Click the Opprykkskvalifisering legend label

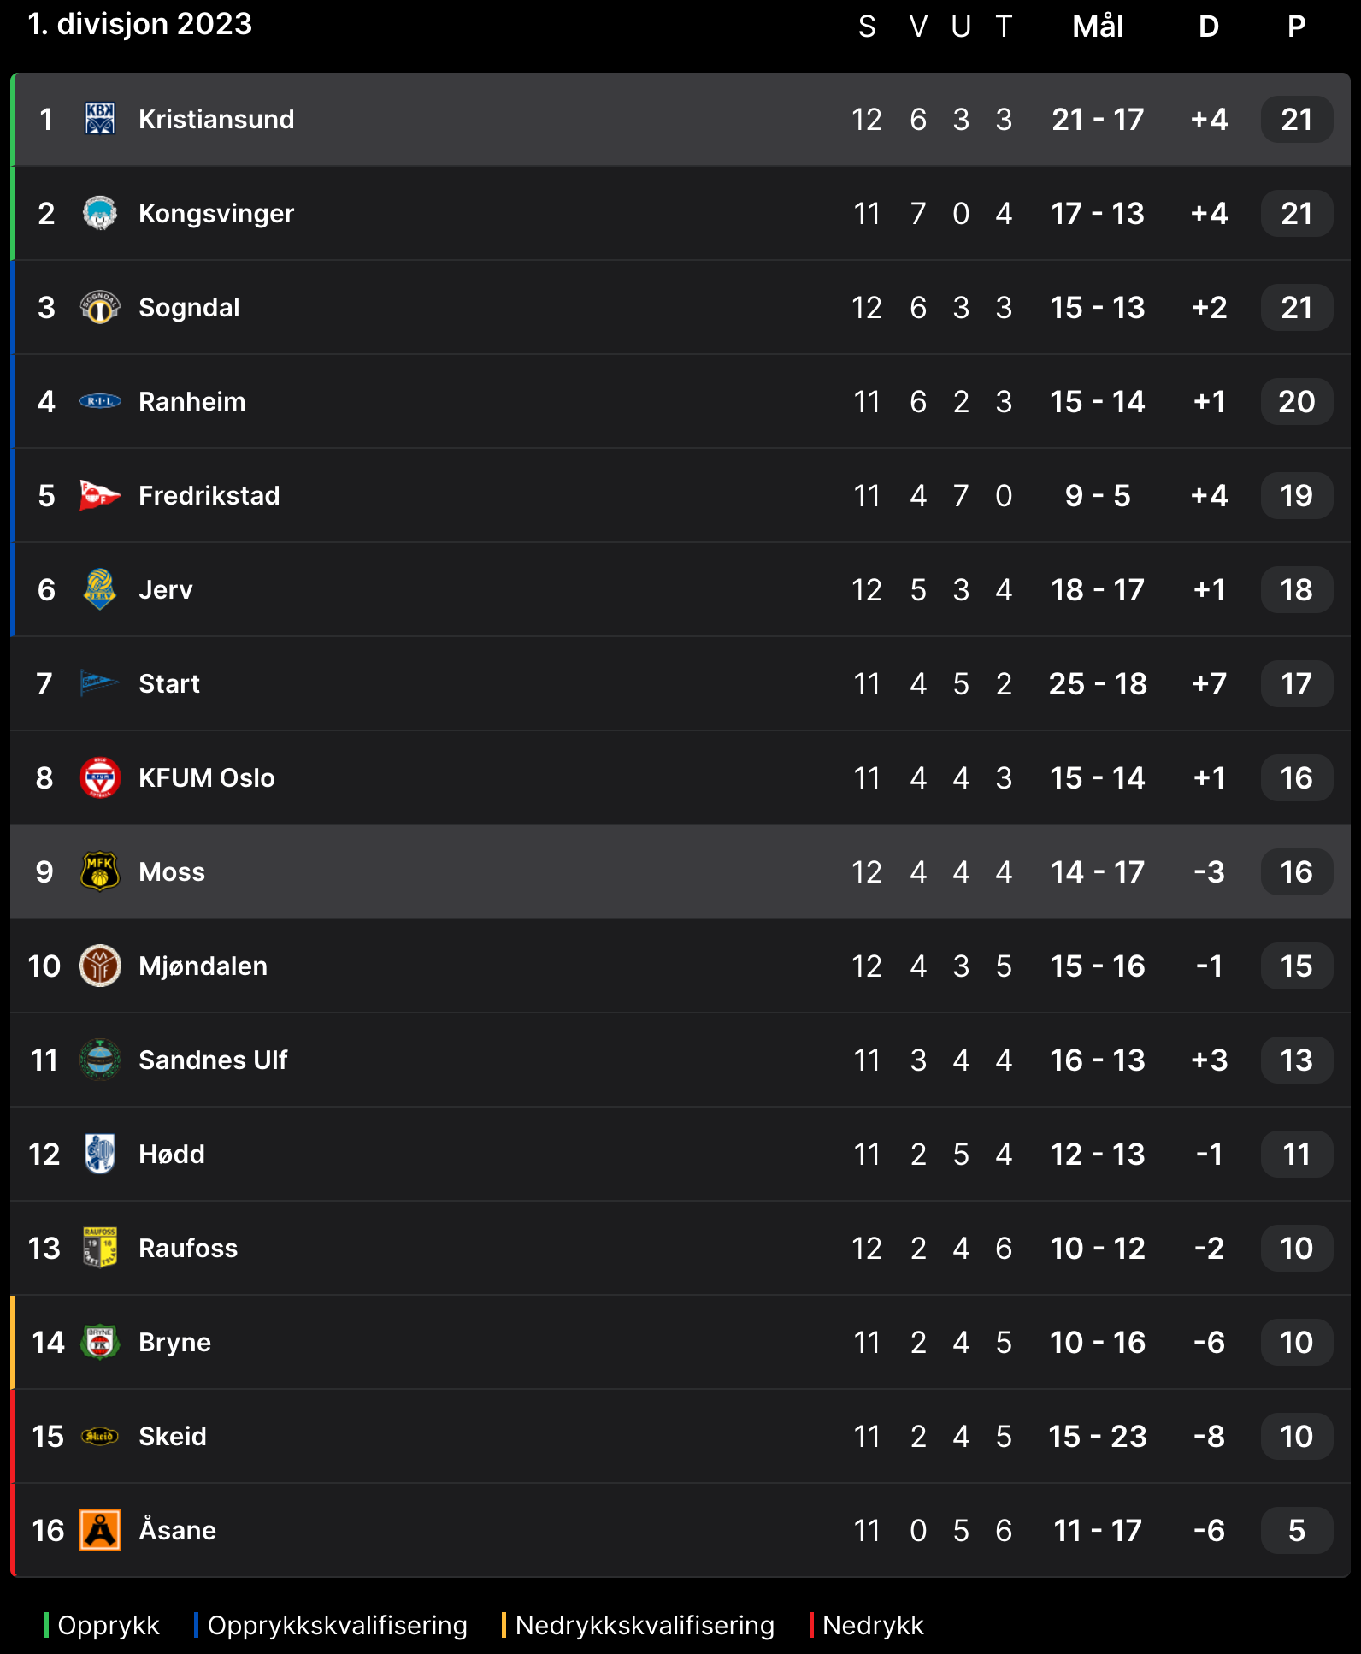(337, 1625)
